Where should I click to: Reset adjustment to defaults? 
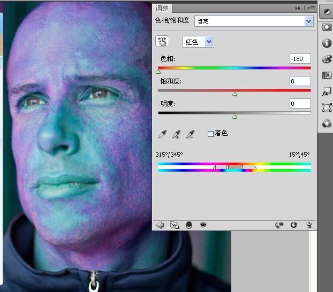pyautogui.click(x=294, y=225)
